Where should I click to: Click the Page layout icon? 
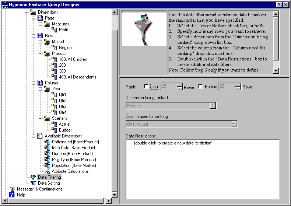(x=40, y=18)
